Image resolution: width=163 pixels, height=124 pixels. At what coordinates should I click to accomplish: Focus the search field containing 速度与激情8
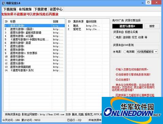pyautogui.click(x=127, y=26)
